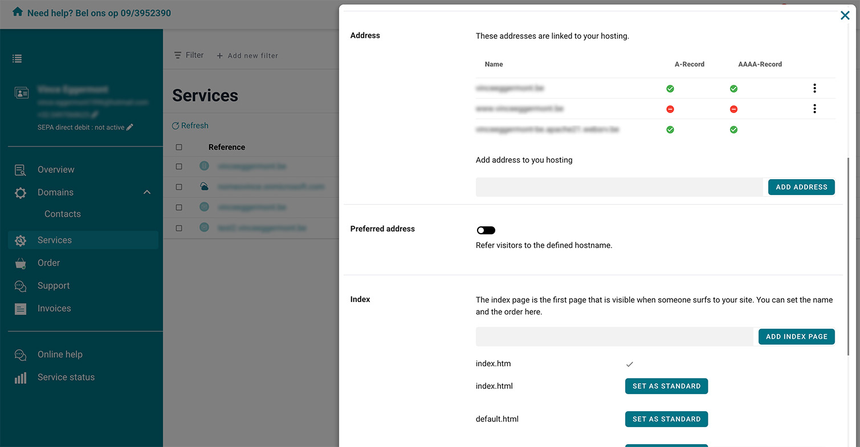This screenshot has width=860, height=447.
Task: Click the Filter funnel icon
Action: (178, 55)
